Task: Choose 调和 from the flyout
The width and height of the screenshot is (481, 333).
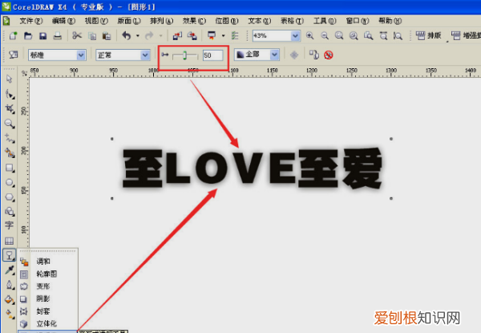Action: [x=48, y=262]
